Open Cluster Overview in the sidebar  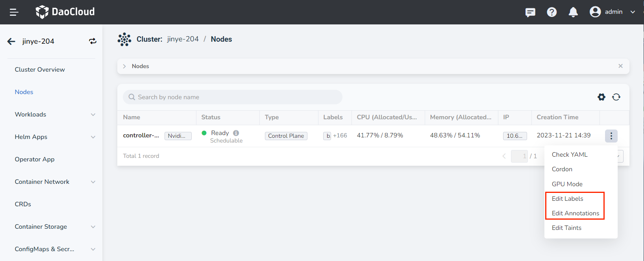pyautogui.click(x=40, y=70)
